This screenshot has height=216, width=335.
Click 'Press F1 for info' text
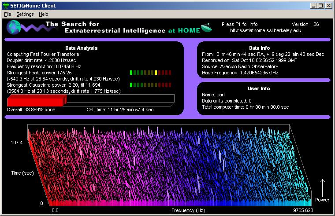click(239, 24)
